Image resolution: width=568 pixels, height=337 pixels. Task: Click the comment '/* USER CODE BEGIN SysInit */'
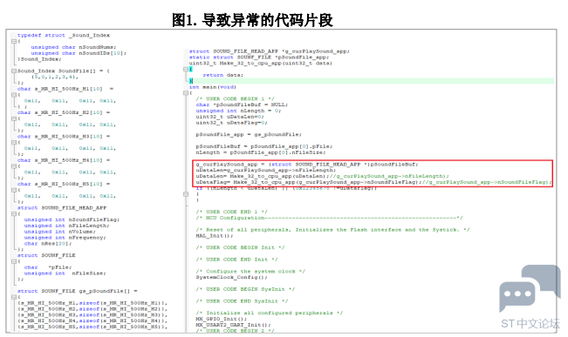245,289
